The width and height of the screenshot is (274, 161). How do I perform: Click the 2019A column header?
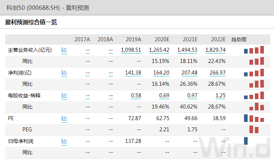pyautogui.click(x=133, y=39)
